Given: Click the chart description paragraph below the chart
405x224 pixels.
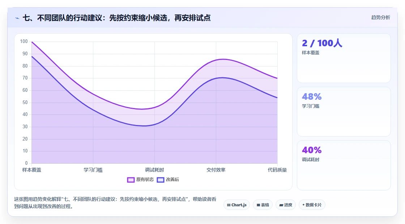Looking at the screenshot, I should [115, 203].
